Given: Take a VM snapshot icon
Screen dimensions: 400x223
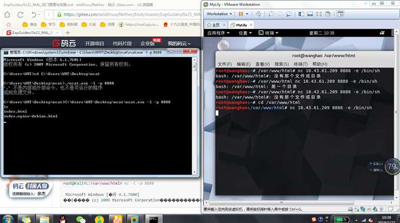Looking at the screenshot, I should tap(271, 14).
